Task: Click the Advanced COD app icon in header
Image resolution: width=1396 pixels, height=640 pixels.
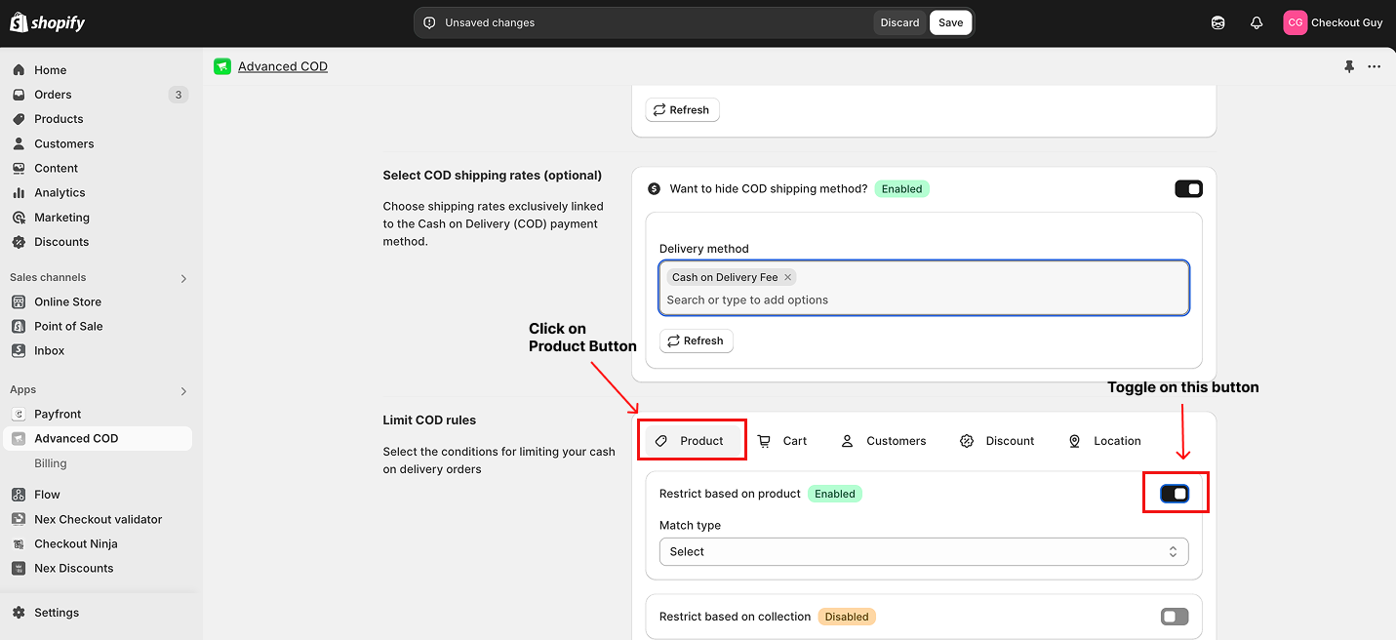Action: (222, 66)
